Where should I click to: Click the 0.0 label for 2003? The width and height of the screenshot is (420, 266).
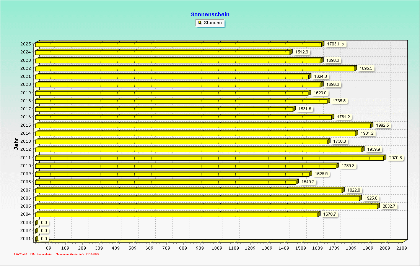44,222
